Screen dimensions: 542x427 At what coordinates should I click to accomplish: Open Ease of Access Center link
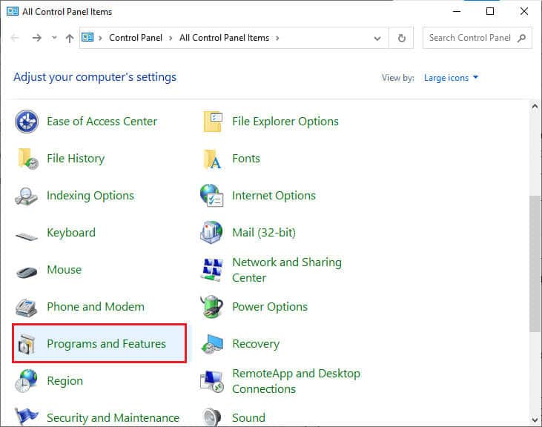click(x=102, y=122)
